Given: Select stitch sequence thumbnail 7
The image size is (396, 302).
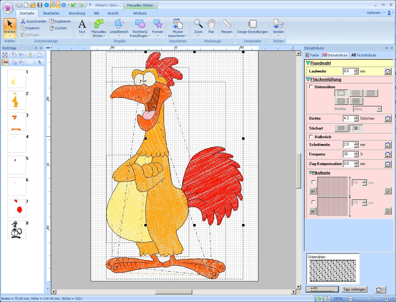Looking at the screenshot, I should 17,208.
